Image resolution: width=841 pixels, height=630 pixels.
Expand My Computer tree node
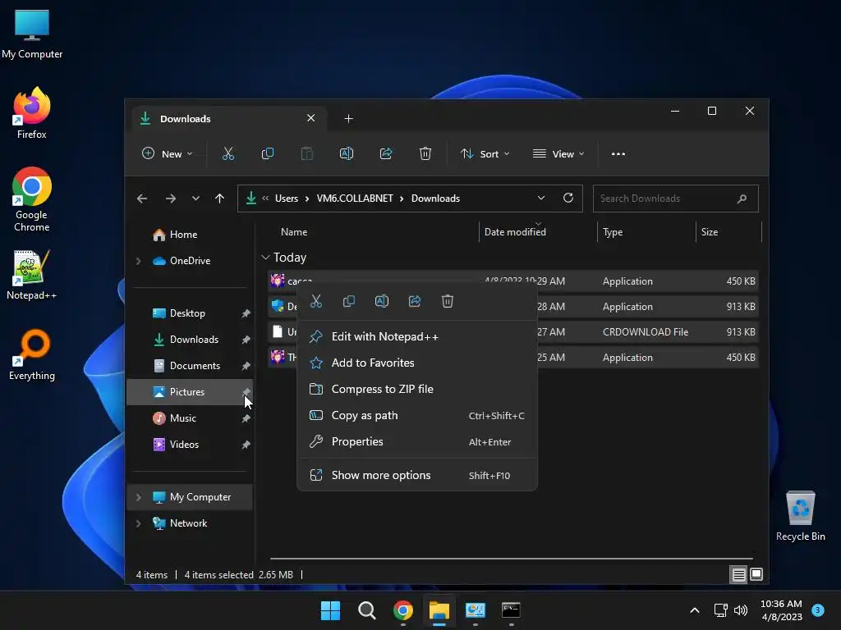[x=138, y=497]
